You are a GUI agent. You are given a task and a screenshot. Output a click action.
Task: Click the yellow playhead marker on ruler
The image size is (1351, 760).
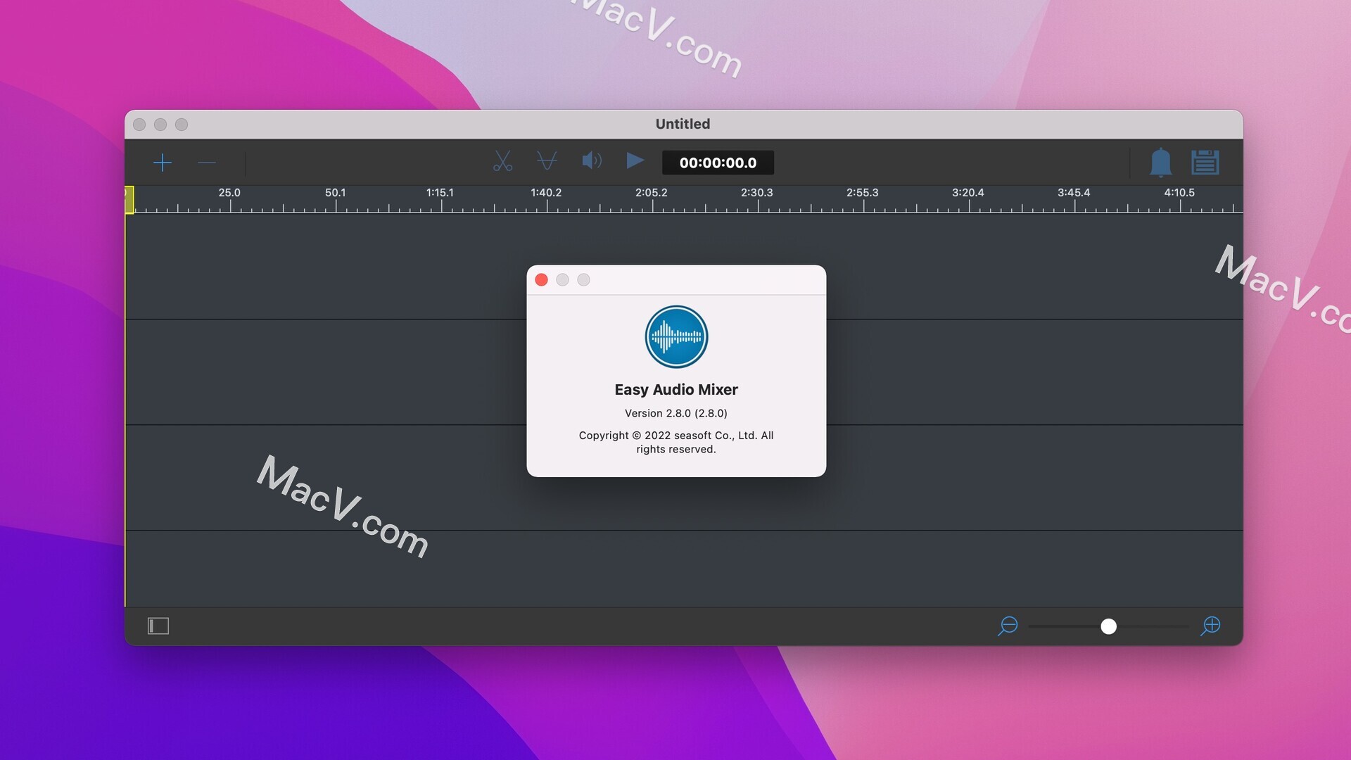(129, 200)
